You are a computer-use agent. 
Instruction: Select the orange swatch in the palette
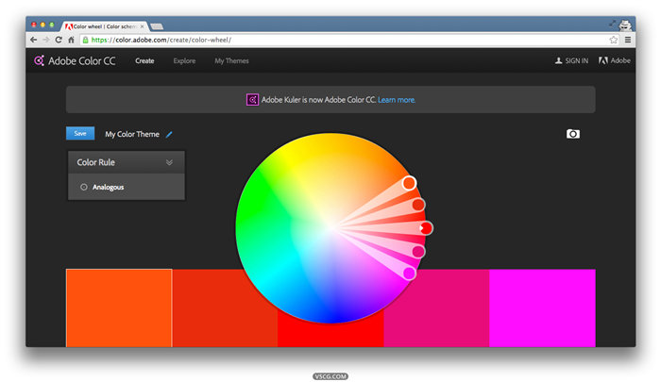coord(119,307)
